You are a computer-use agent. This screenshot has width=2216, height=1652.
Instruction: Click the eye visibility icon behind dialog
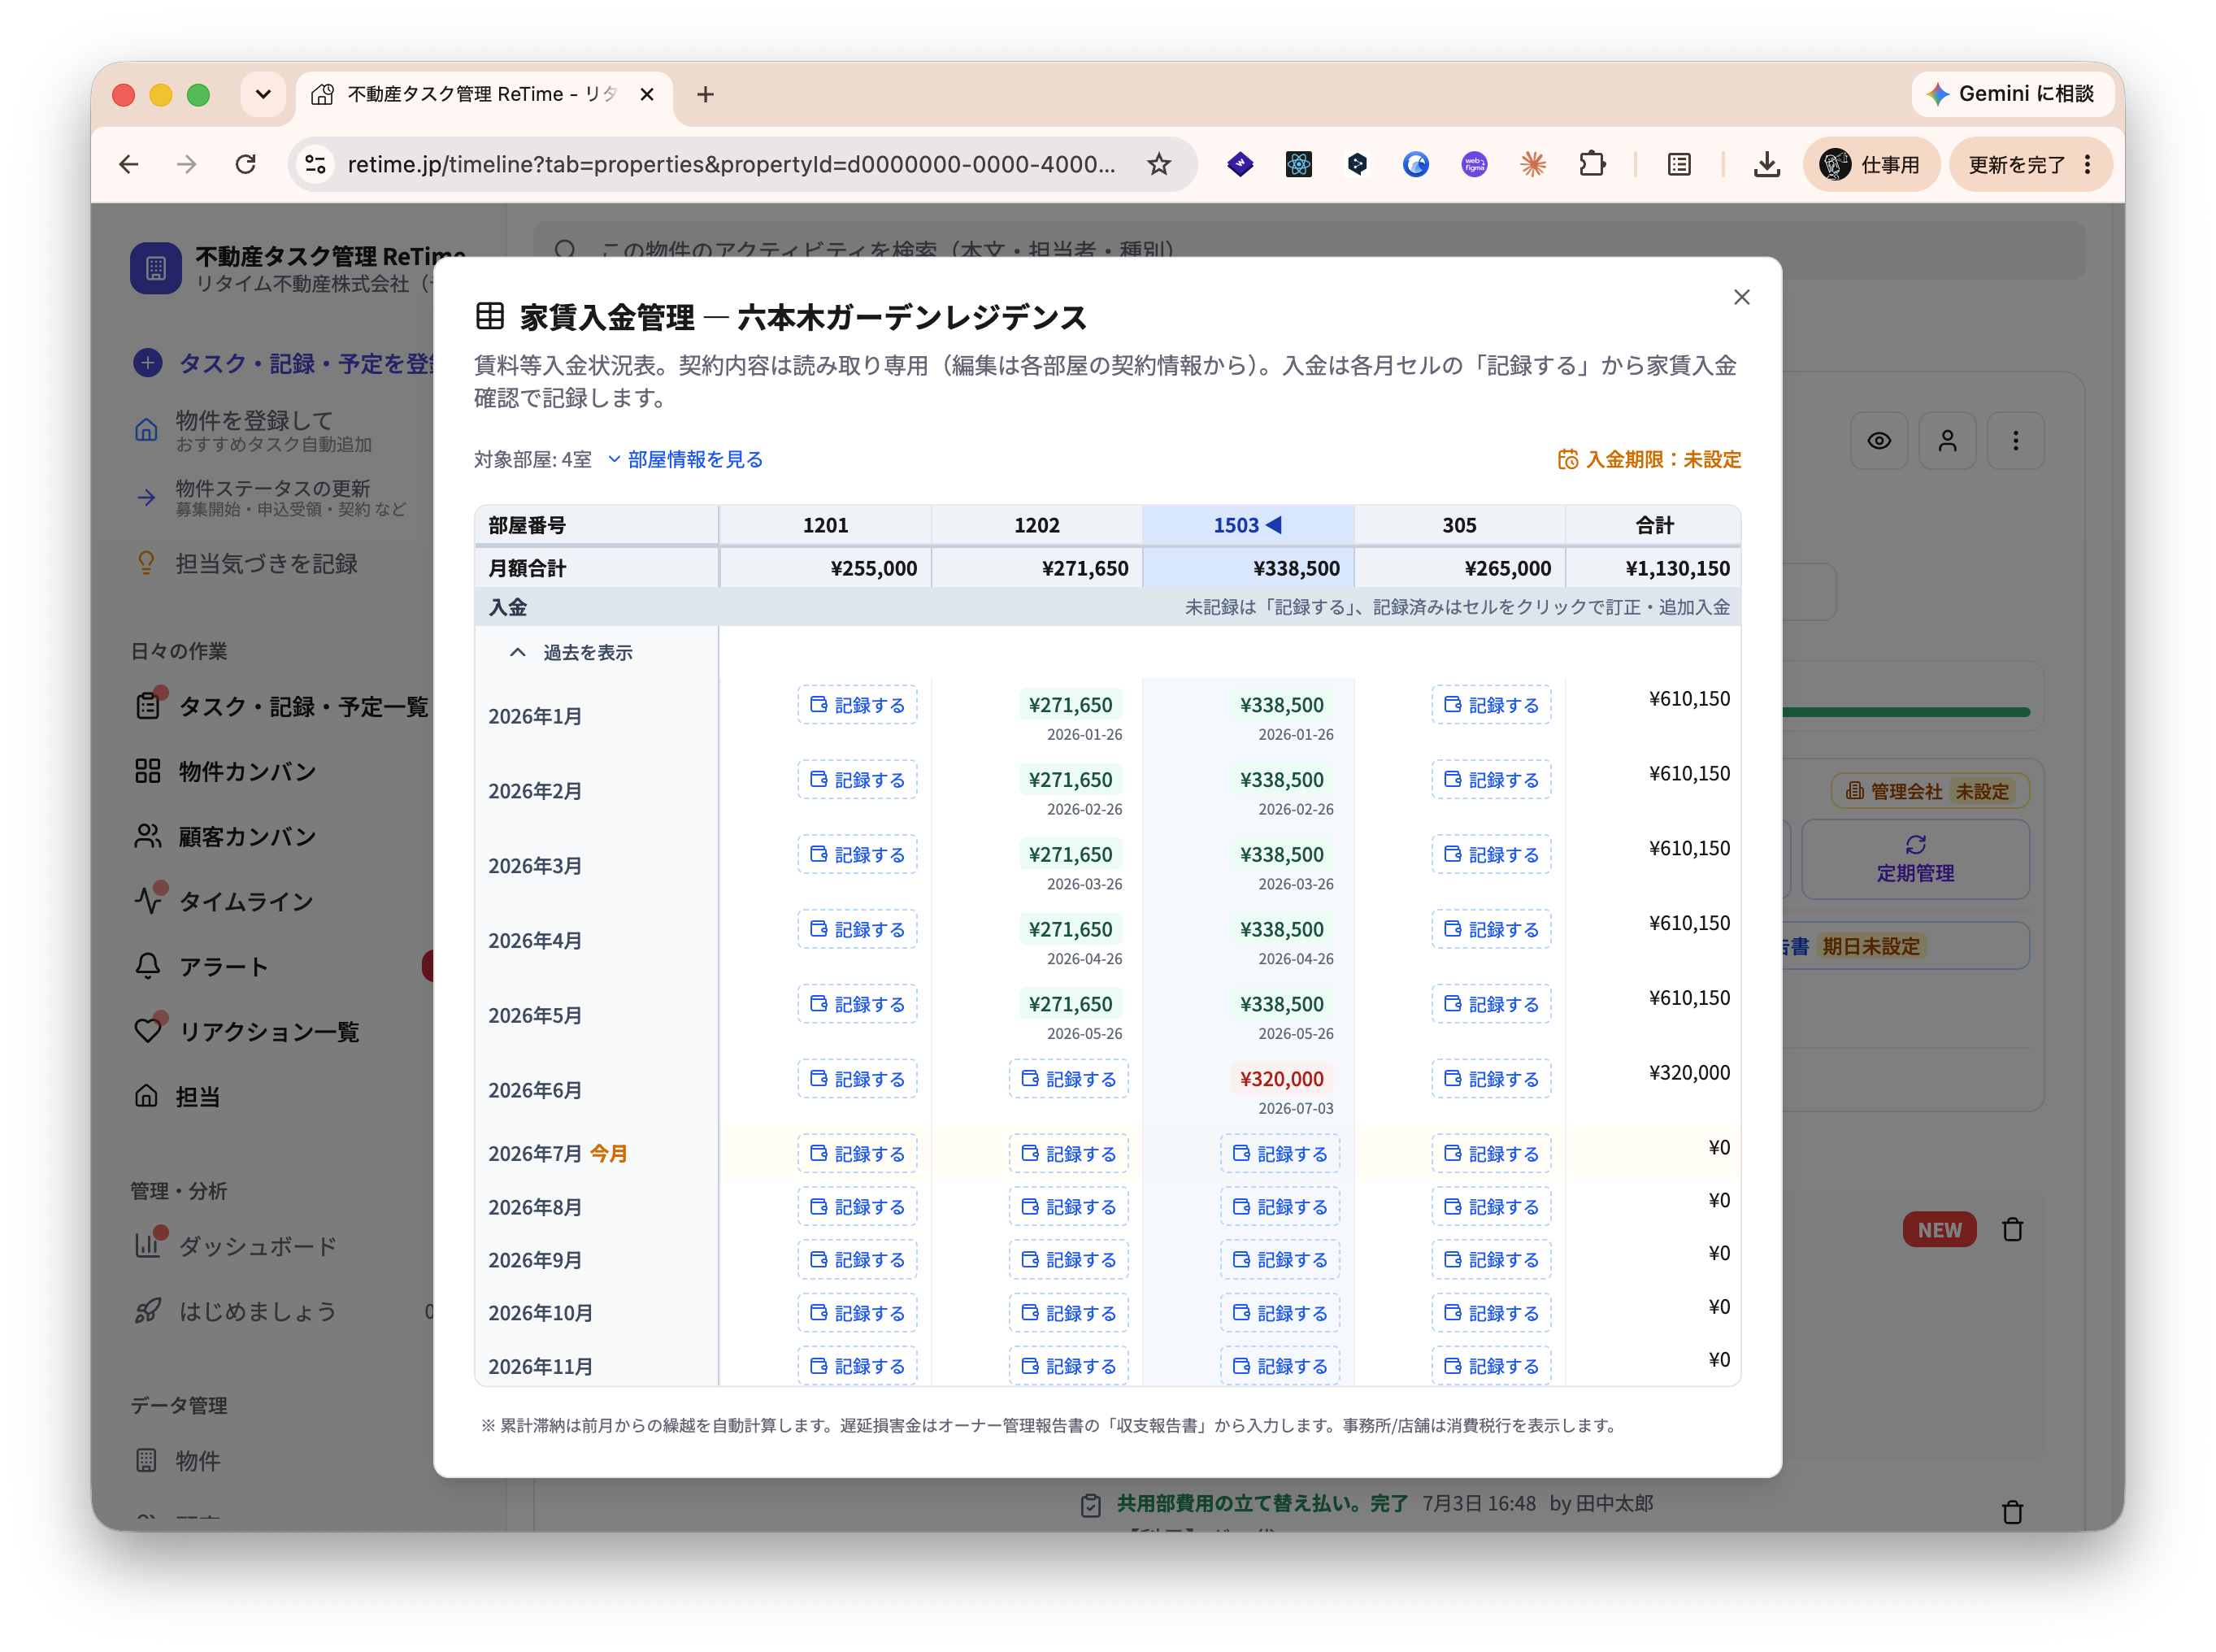click(x=1878, y=441)
